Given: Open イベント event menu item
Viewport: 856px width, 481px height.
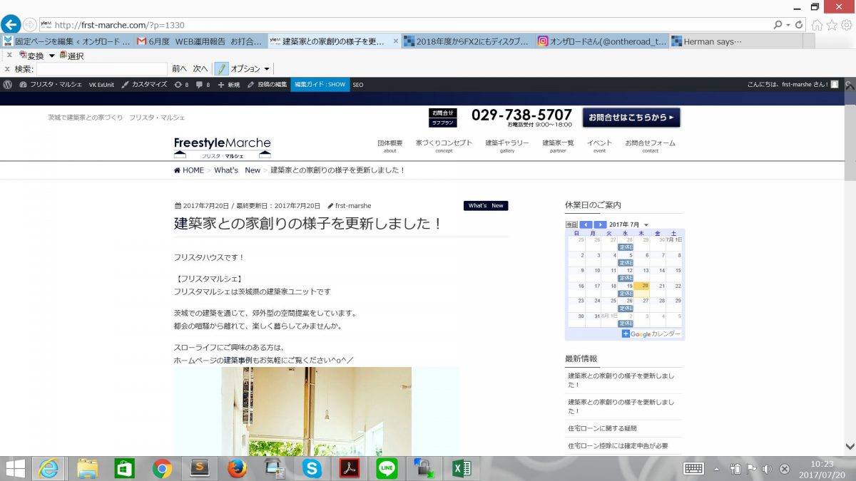Looking at the screenshot, I should [x=599, y=146].
